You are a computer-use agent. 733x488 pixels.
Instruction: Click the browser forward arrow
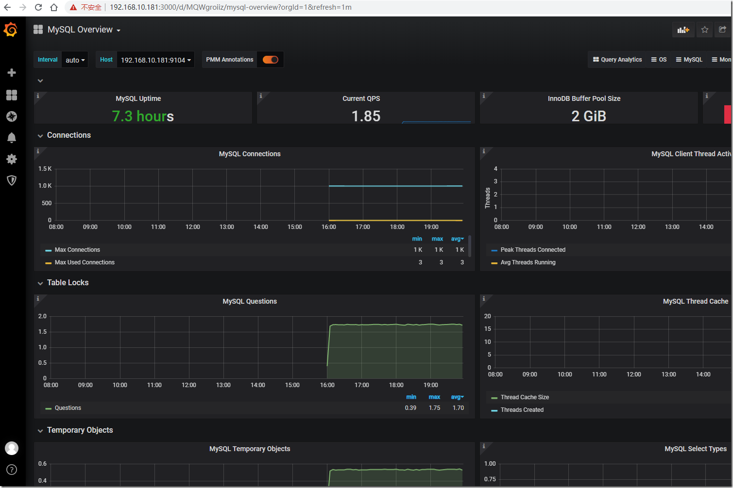[23, 7]
